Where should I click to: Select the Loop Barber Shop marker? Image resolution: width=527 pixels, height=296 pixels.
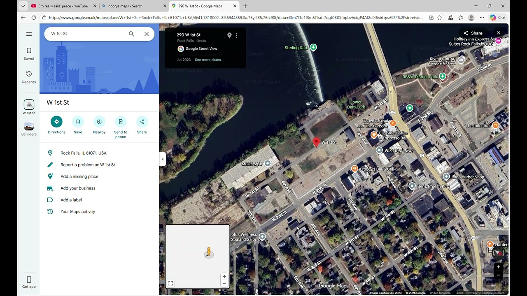(446, 177)
